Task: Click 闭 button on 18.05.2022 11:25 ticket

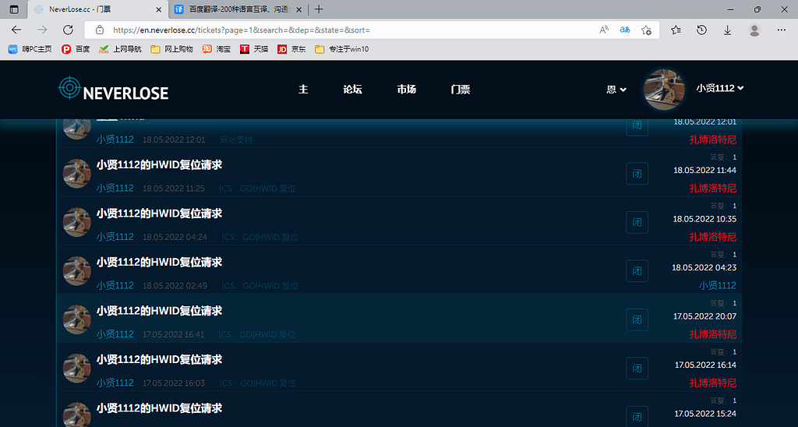Action: click(637, 174)
